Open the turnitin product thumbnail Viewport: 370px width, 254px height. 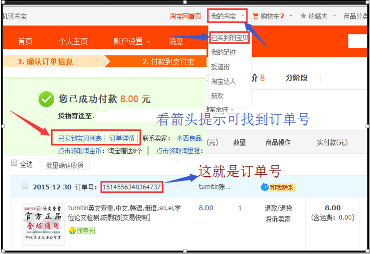click(43, 224)
